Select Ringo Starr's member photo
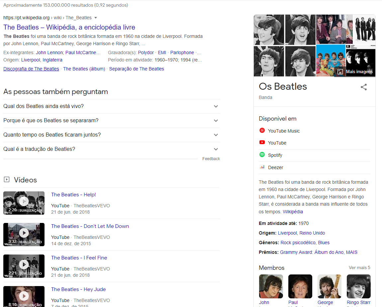The height and width of the screenshot is (307, 382). (359, 286)
